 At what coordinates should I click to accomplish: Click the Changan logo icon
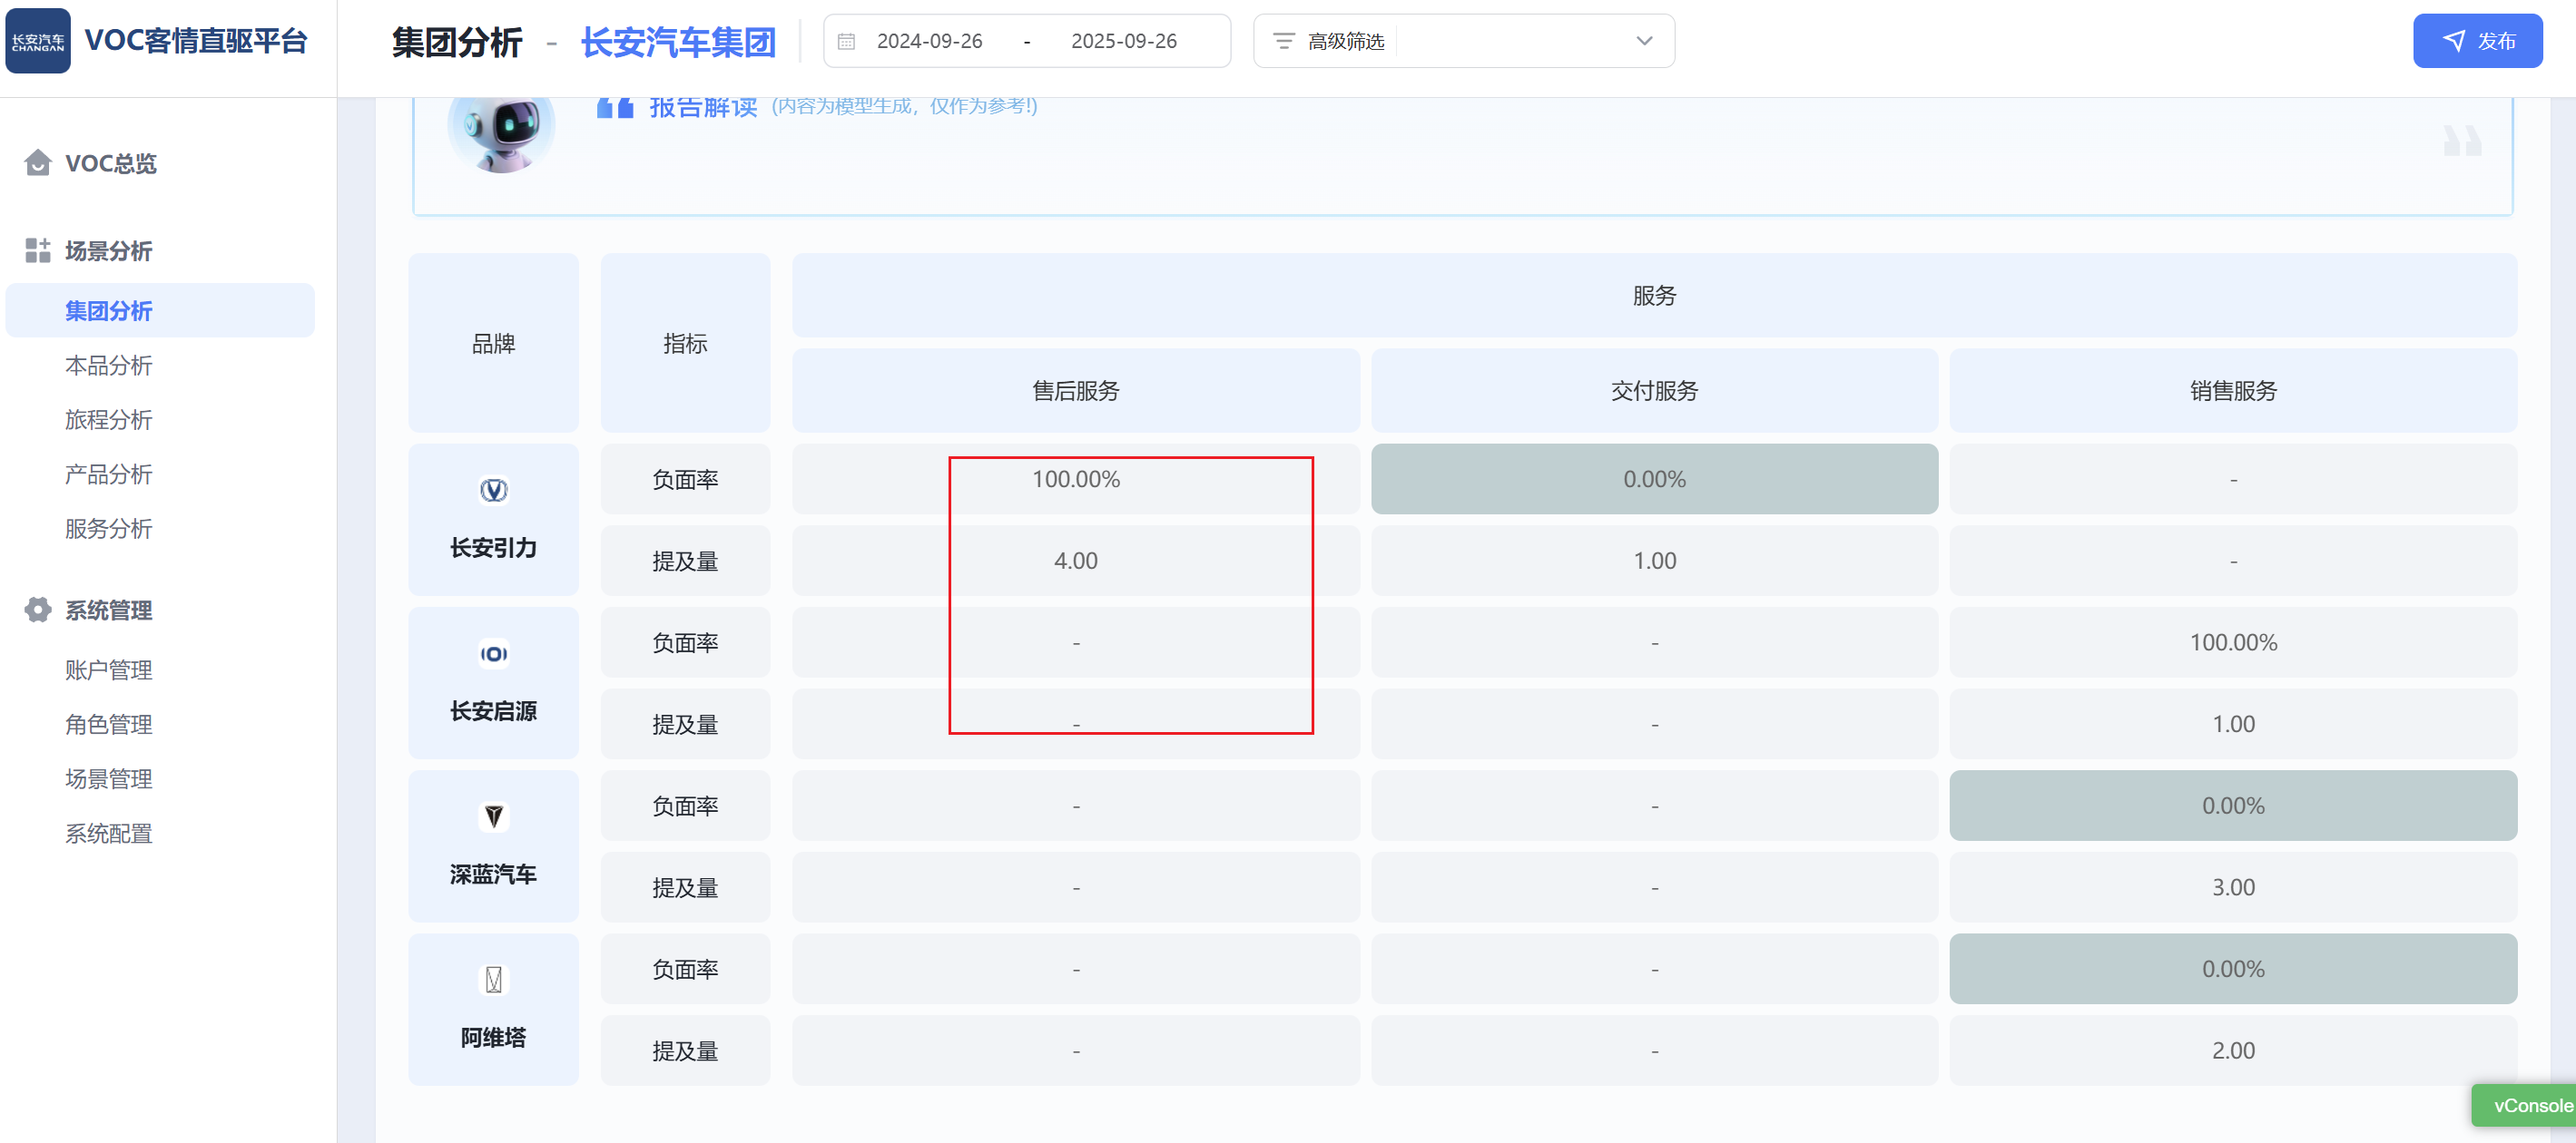pos(38,41)
